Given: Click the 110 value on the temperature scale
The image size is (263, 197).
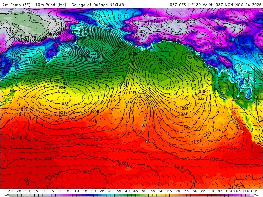Looking at the screenshot, I should click(x=245, y=191).
